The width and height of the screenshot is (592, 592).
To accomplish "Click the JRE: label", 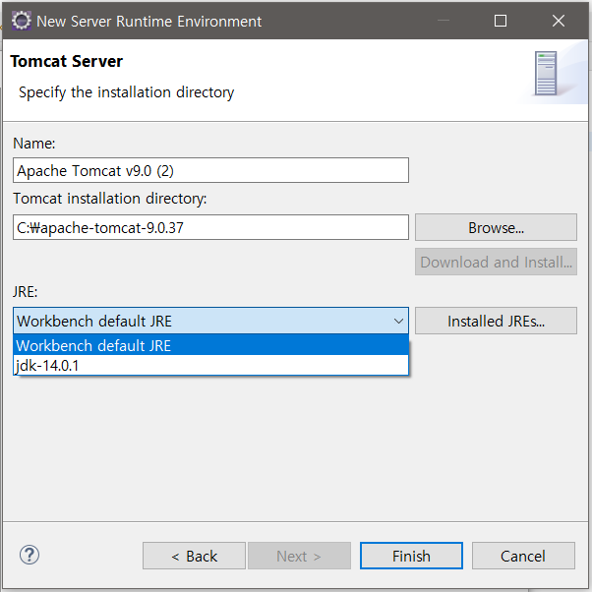I will tap(25, 291).
